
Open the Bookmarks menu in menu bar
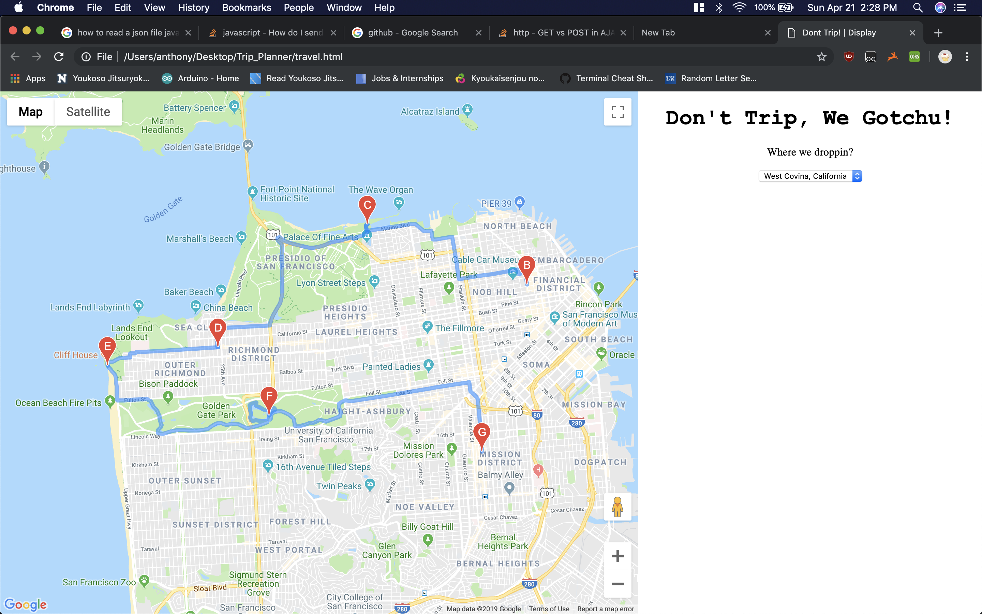pos(246,7)
